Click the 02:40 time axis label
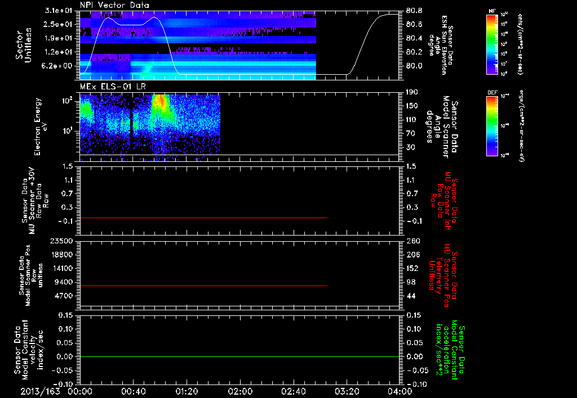This screenshot has height=398, width=577. click(x=293, y=391)
